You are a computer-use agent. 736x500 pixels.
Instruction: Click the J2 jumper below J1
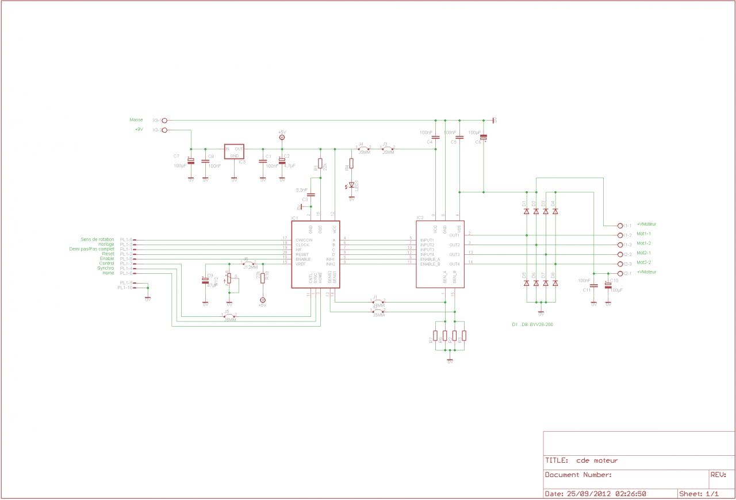[378, 311]
